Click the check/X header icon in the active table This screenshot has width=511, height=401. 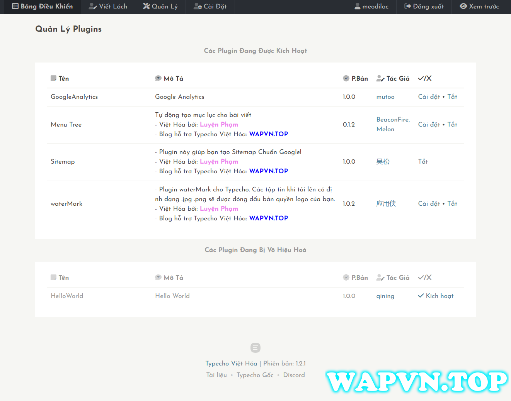pos(425,78)
